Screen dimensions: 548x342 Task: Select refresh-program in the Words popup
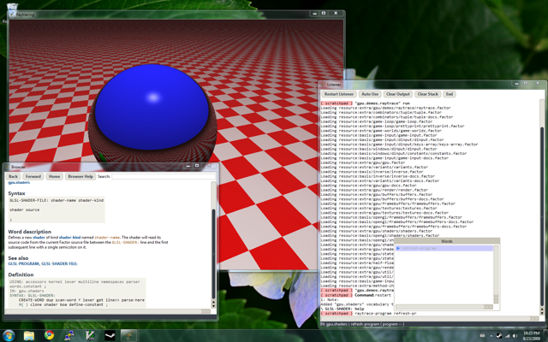point(444,248)
